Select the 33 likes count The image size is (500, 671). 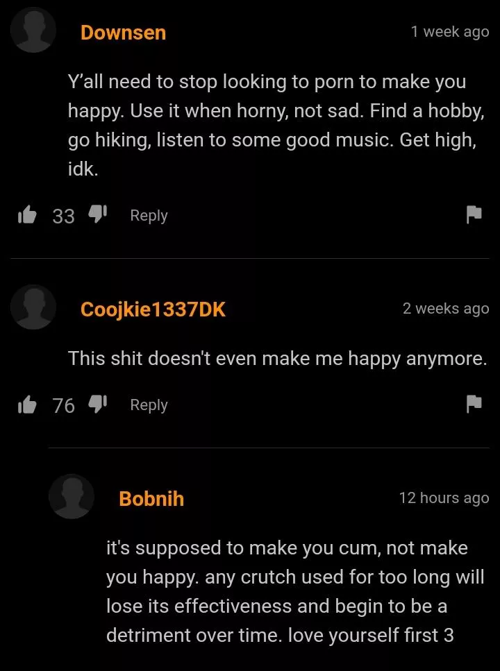63,216
